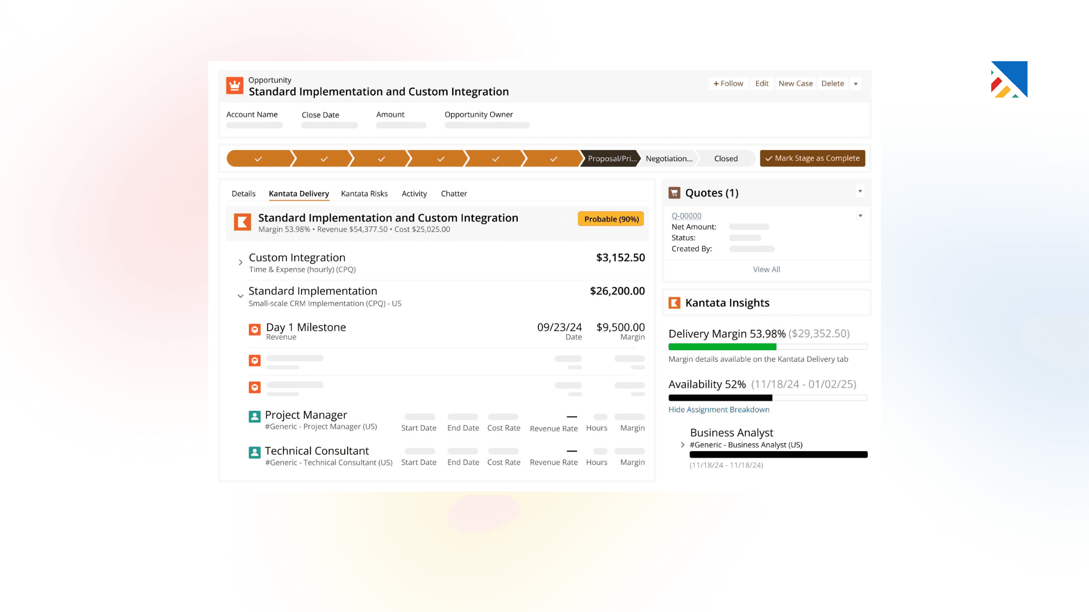Open the Chatter tab

pos(454,193)
